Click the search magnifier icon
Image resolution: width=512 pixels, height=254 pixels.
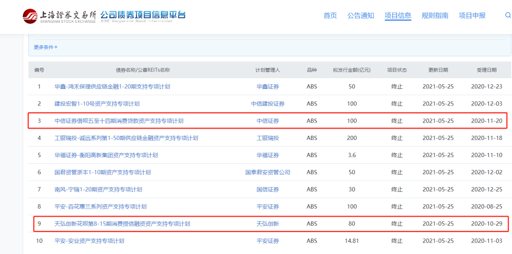(508, 15)
